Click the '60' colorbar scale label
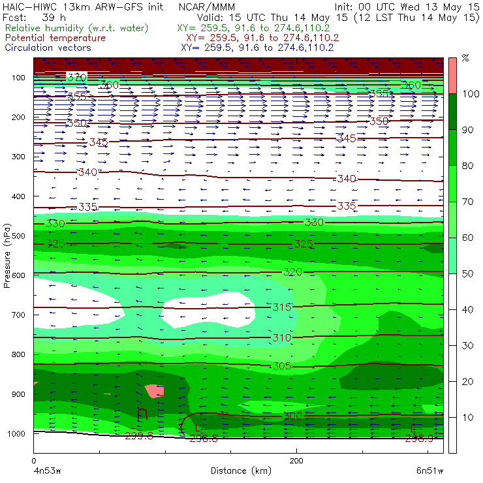 [467, 238]
